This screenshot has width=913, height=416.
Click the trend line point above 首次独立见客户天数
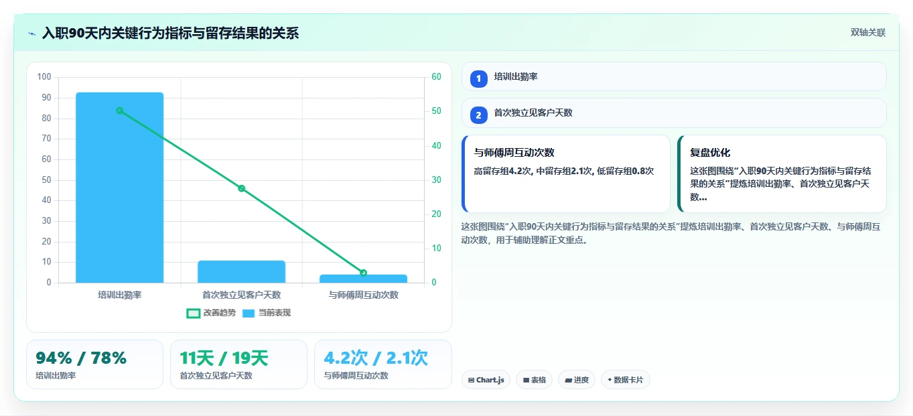[x=241, y=188]
